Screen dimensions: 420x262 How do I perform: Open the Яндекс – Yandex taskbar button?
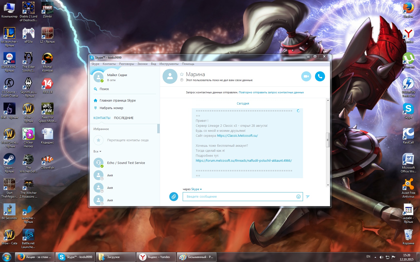tap(156, 257)
